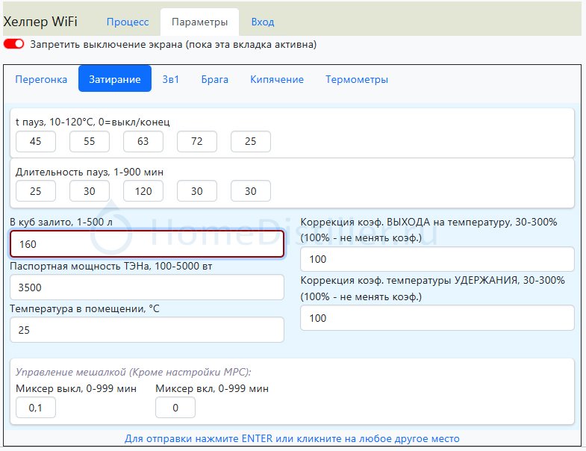Switch to the Брага tab
586x451 pixels.
(x=214, y=79)
